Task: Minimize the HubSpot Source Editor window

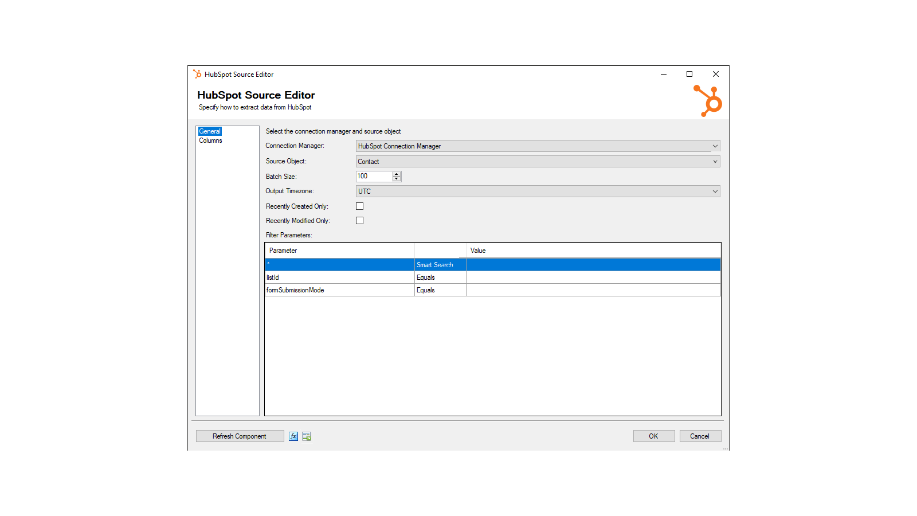Action: (x=664, y=74)
